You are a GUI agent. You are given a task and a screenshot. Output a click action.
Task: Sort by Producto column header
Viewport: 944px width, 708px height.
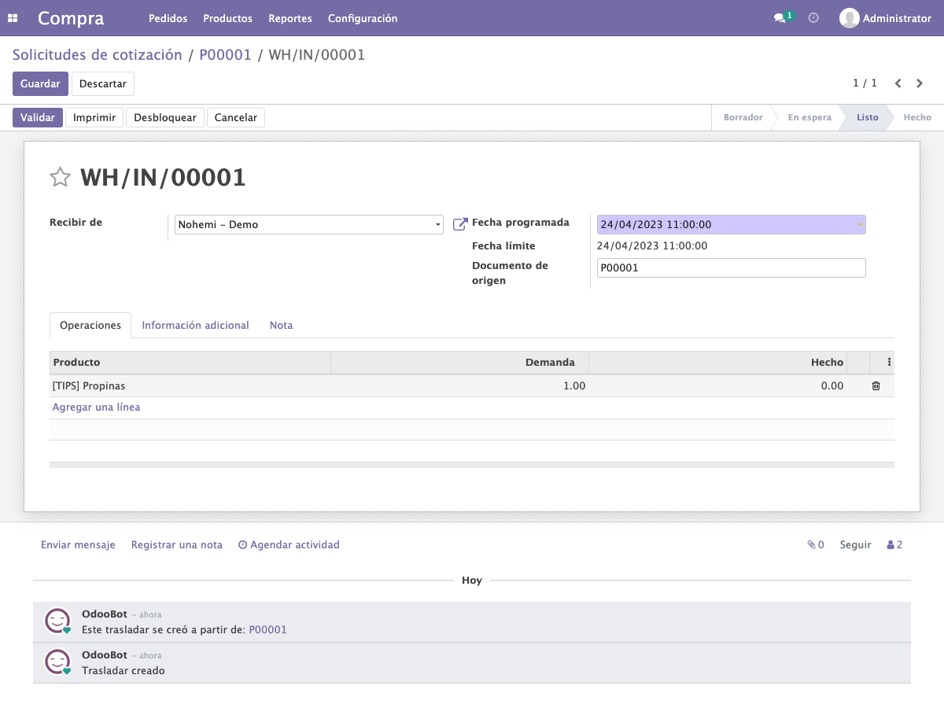(x=190, y=362)
